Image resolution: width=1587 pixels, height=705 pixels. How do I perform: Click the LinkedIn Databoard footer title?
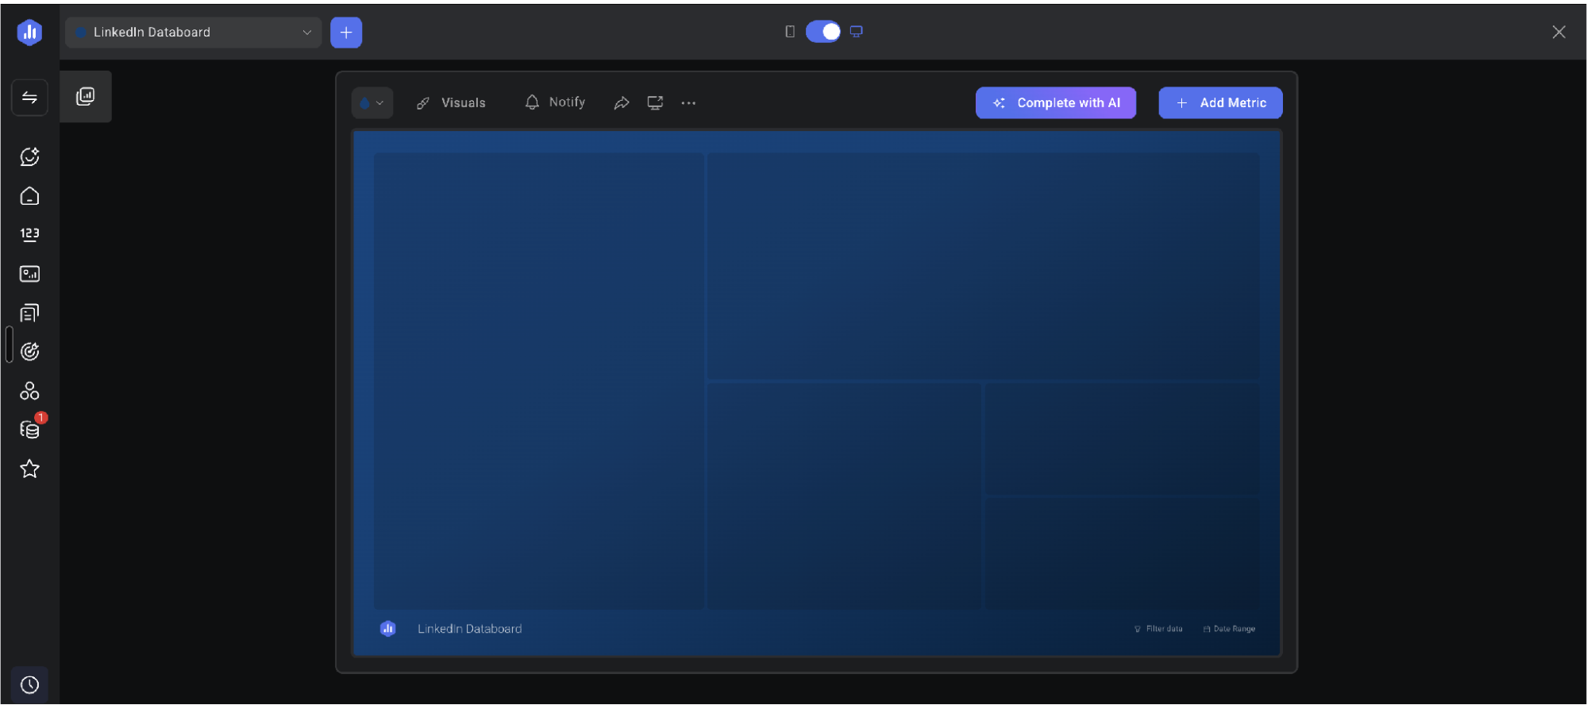[x=470, y=629]
